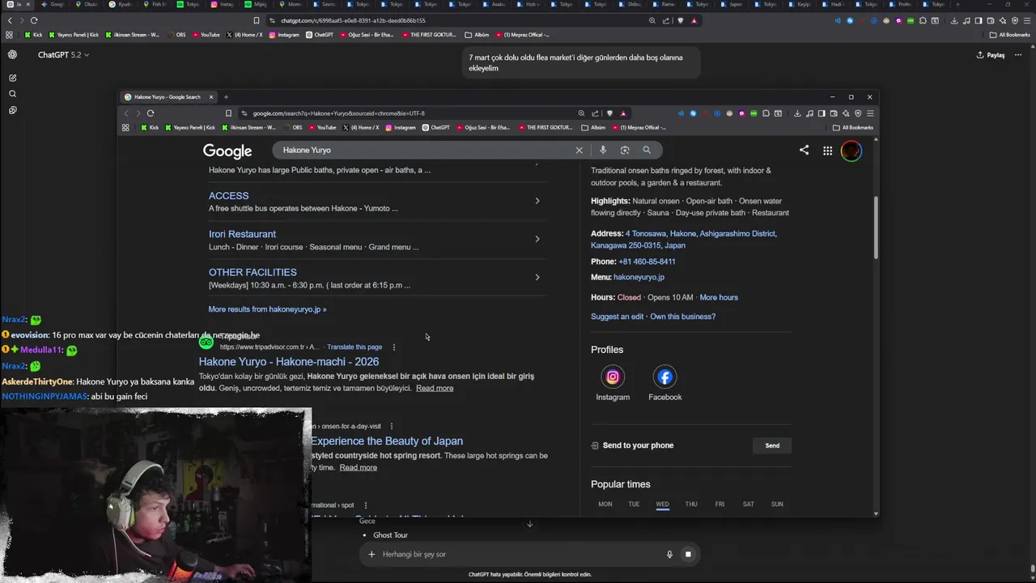Click the Paylaş share button in ChatGPT
Screen dimensions: 1036x583
click(x=991, y=55)
